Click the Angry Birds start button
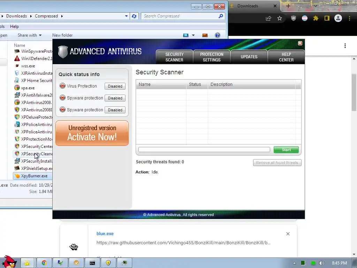 pyautogui.click(x=9, y=262)
